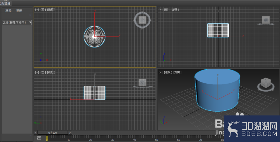Open the [前] view label menu
The image size is (280, 142).
pos(167,10)
